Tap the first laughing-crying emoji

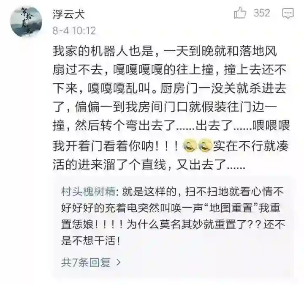click(190, 146)
